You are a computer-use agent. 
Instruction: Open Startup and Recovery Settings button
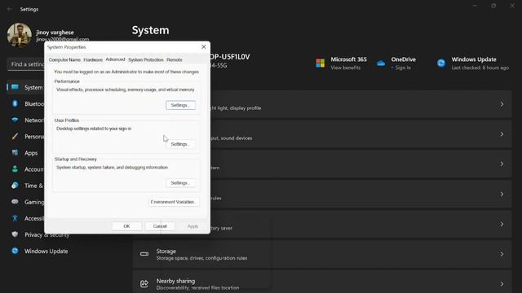click(180, 183)
